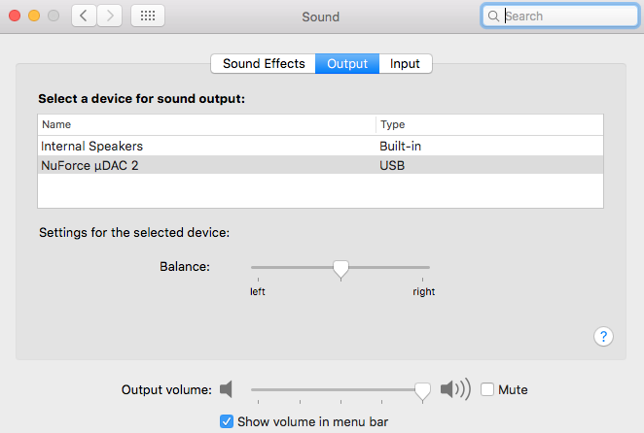The image size is (644, 433).
Task: Select the Output tab
Action: point(347,63)
